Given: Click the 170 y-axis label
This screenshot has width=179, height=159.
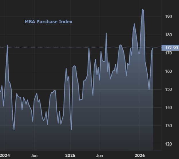Looking at the screenshot, I should pos(169,53).
